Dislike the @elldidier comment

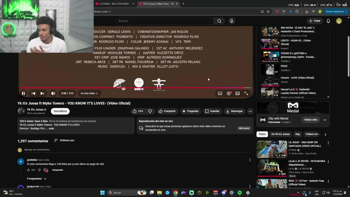pyautogui.click(x=39, y=170)
